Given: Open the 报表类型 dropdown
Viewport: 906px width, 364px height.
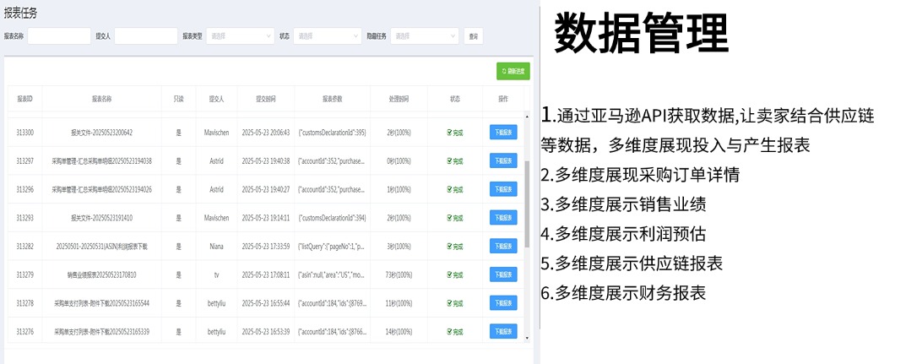Looking at the screenshot, I should (240, 36).
